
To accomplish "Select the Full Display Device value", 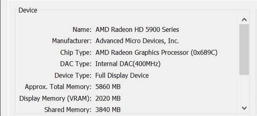I will (x=122, y=76).
